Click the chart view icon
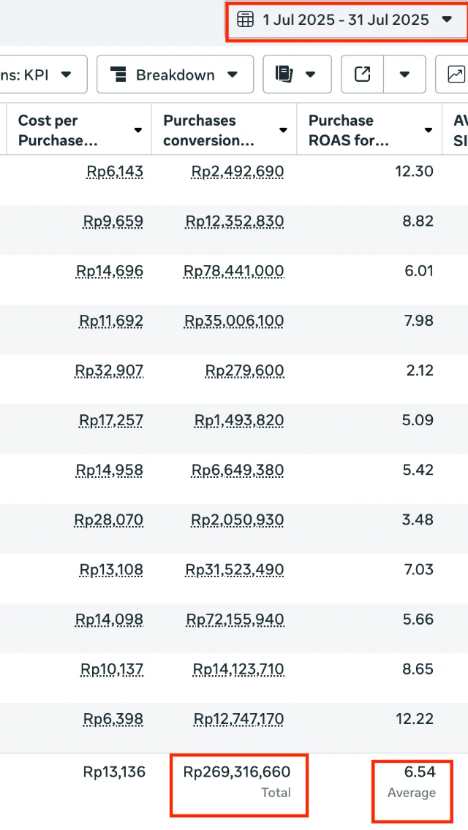The width and height of the screenshot is (468, 830). tap(456, 75)
